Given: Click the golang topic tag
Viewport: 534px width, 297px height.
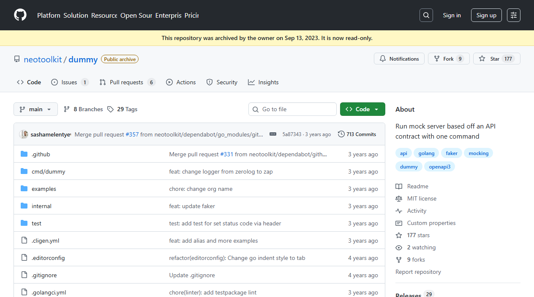Looking at the screenshot, I should (x=426, y=153).
